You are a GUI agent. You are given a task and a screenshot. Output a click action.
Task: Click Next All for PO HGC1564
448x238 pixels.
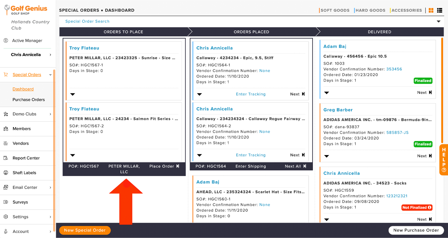point(295,166)
